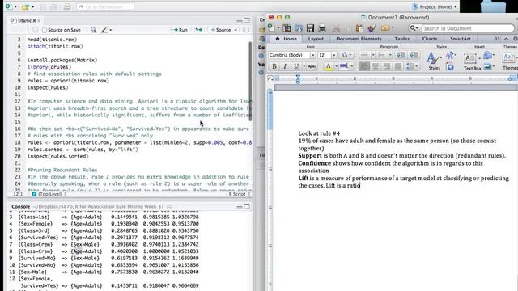Open the code tools wand dropdown

[106, 30]
